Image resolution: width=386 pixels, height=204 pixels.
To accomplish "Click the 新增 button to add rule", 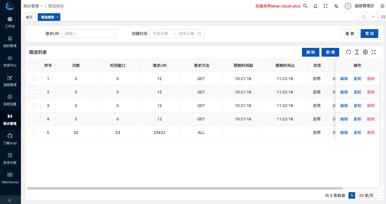I will (x=330, y=52).
